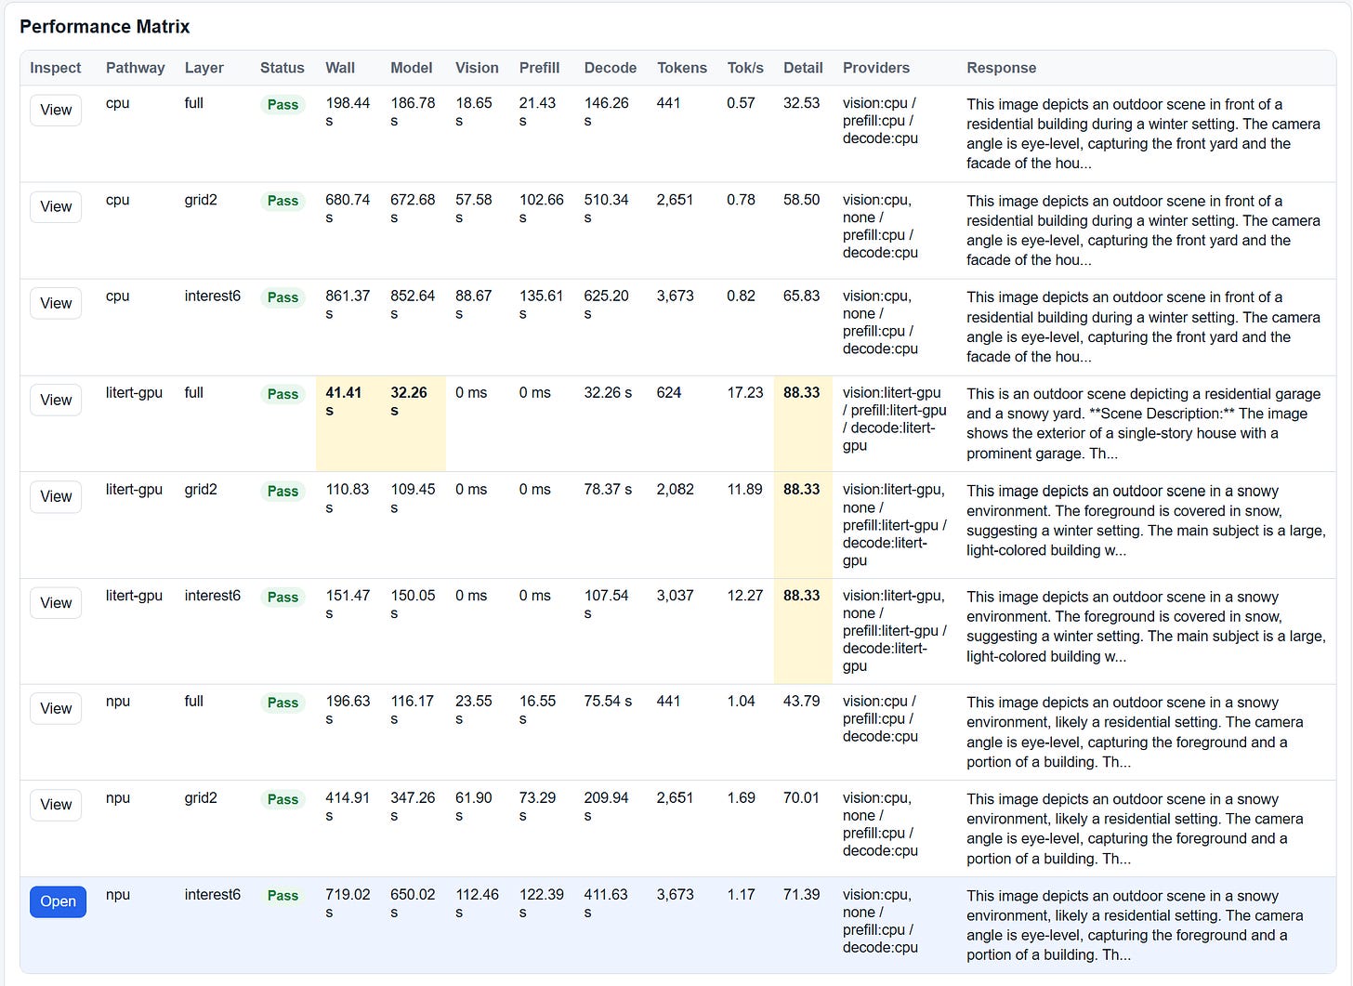Click vision time 112.46 s

[477, 903]
